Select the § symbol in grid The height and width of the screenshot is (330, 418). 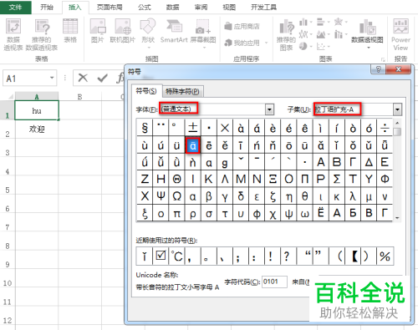pos(145,128)
